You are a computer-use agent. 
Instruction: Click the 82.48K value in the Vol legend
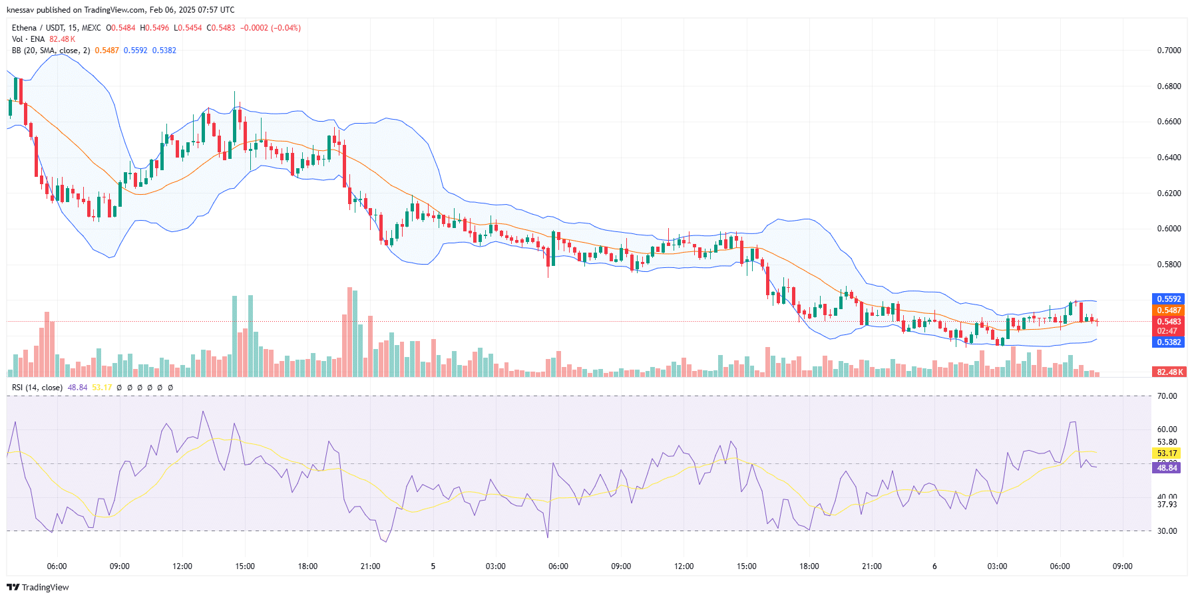point(63,39)
